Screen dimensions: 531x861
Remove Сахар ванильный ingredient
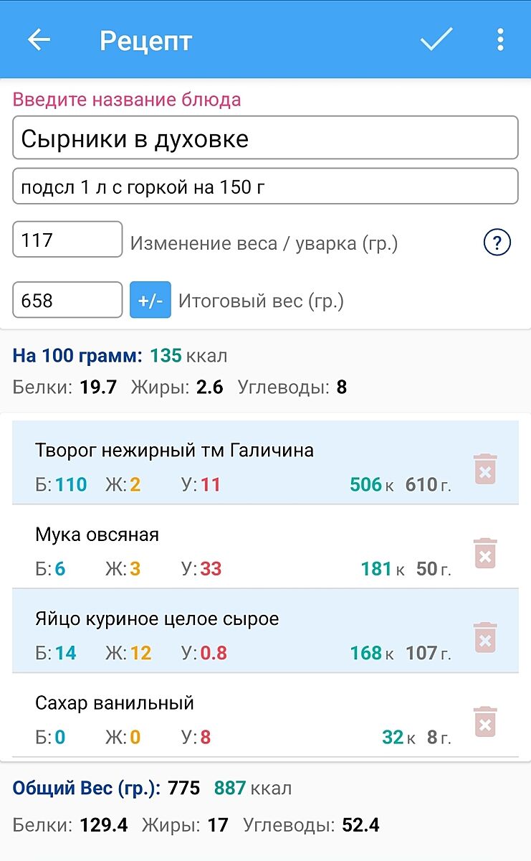(485, 721)
